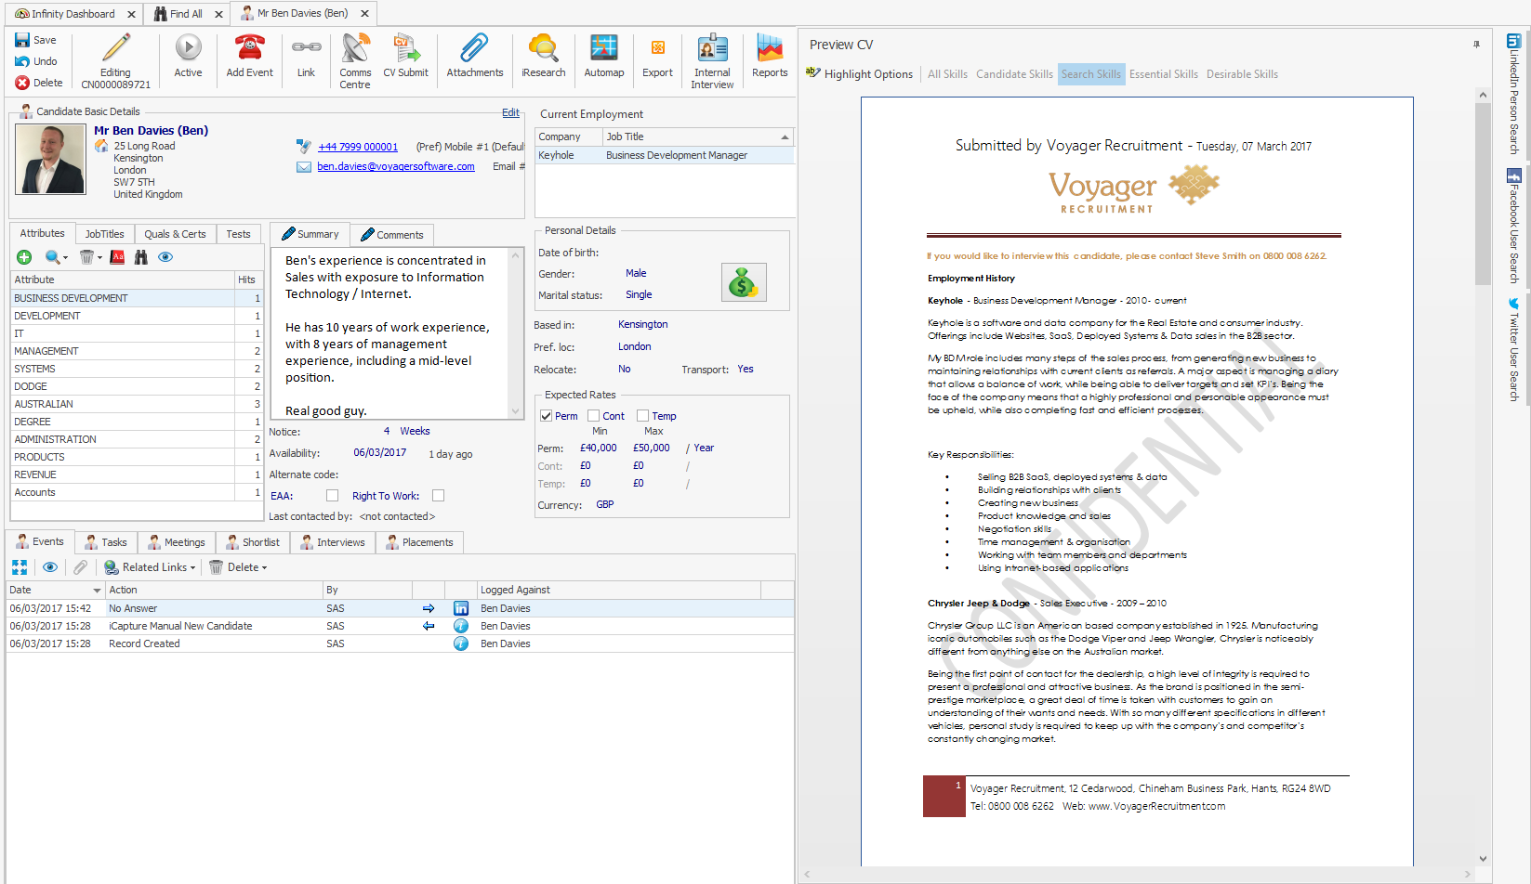Open the Job Title sort dropdown

(x=784, y=136)
